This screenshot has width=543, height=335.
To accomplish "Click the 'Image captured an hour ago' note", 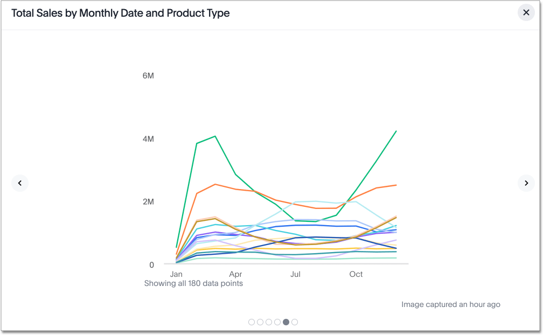I will 450,304.
